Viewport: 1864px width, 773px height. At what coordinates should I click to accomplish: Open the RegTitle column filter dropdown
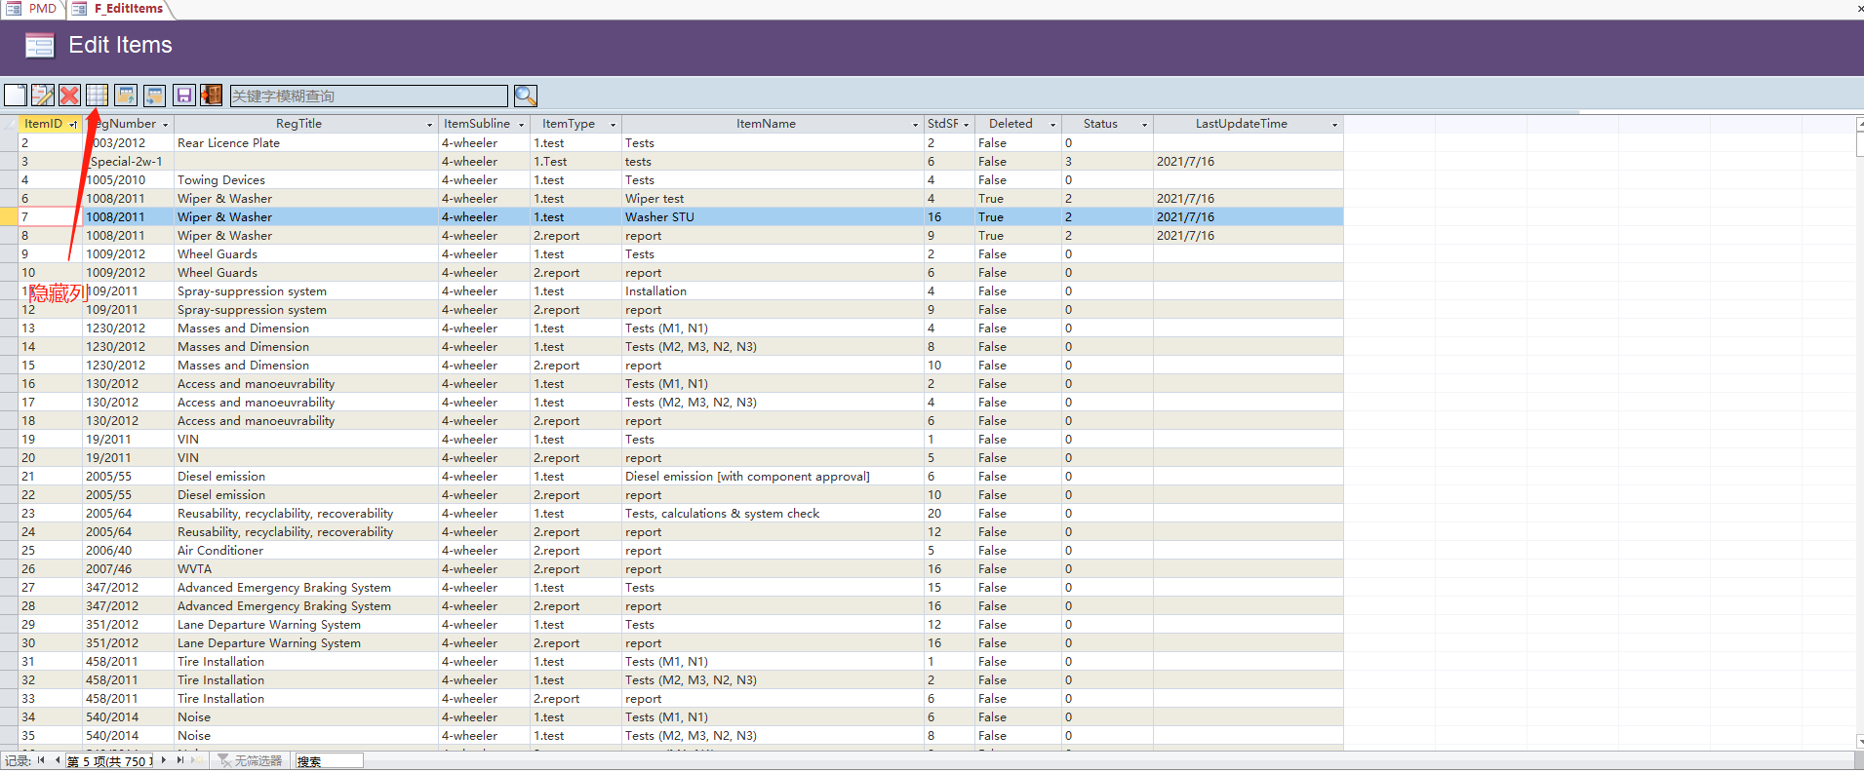pyautogui.click(x=429, y=125)
